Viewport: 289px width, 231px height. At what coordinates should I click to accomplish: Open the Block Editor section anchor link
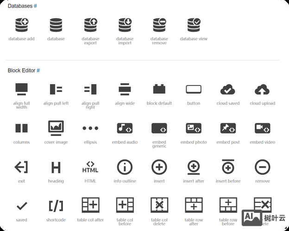(38, 70)
